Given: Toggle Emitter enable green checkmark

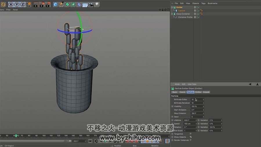Looking at the screenshot, I should pyautogui.click(x=199, y=7).
